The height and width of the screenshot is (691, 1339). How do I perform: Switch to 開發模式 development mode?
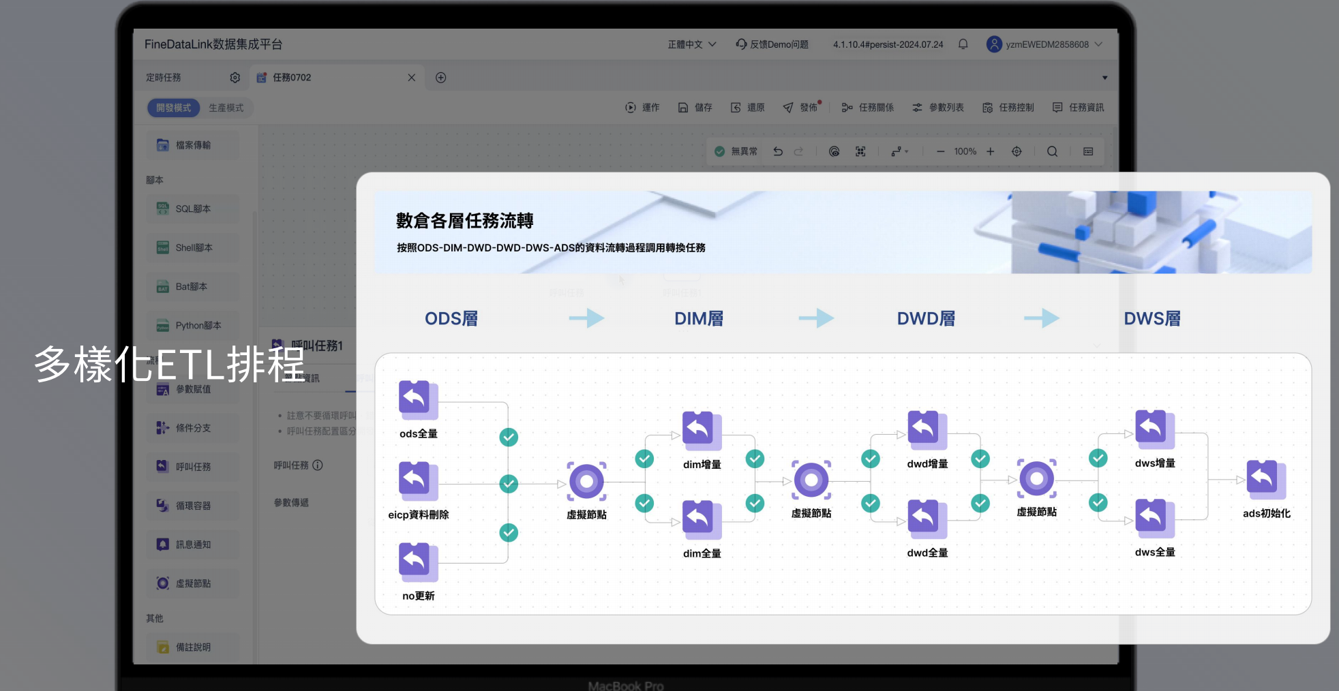(x=173, y=108)
